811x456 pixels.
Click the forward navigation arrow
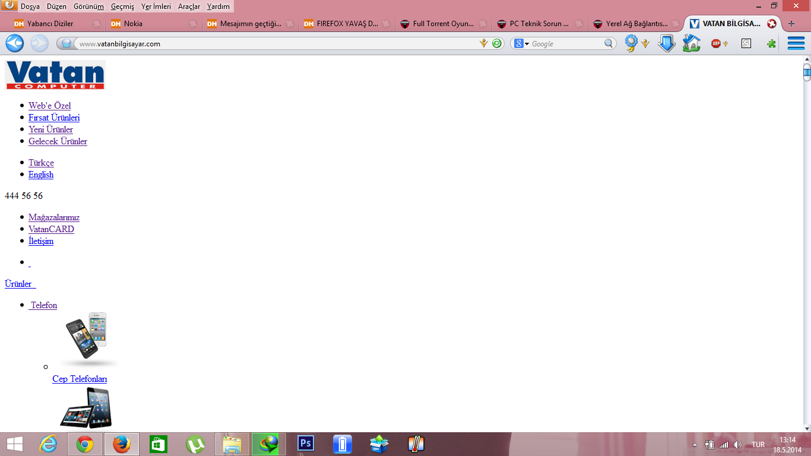click(x=39, y=43)
